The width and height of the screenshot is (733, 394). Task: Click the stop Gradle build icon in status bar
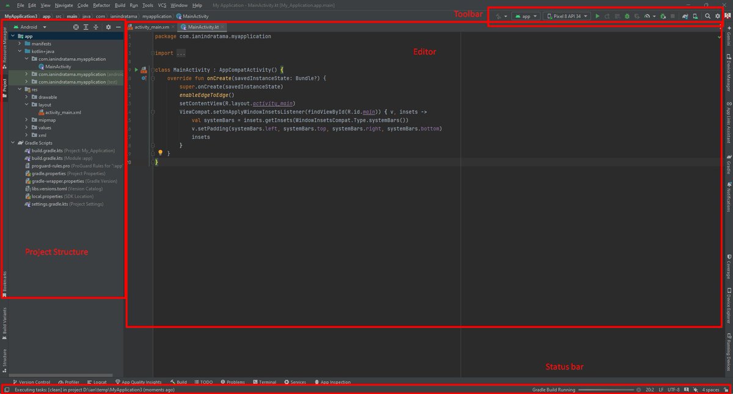[638, 389]
